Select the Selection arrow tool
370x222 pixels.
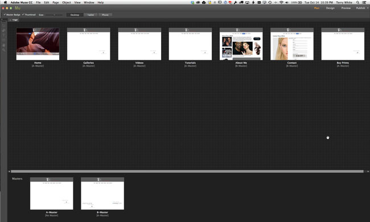tap(3, 26)
